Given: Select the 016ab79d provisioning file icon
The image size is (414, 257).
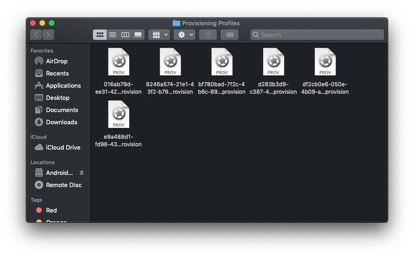Looking at the screenshot, I should pyautogui.click(x=119, y=62).
